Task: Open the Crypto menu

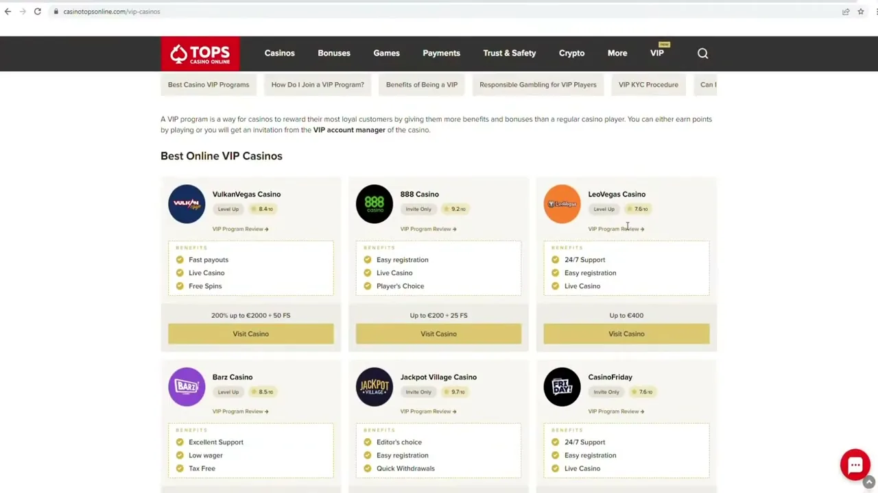Action: tap(571, 53)
